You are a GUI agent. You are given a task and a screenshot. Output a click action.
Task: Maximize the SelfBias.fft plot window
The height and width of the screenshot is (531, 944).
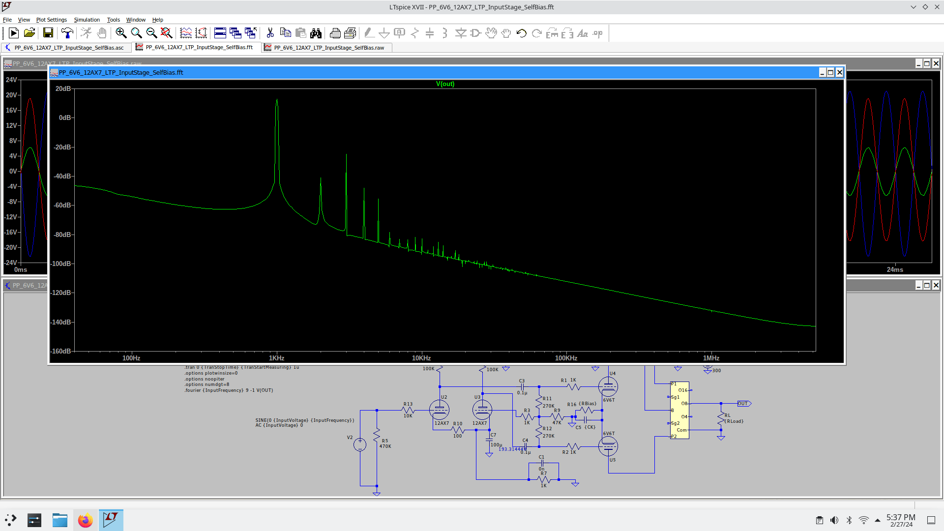pyautogui.click(x=830, y=72)
